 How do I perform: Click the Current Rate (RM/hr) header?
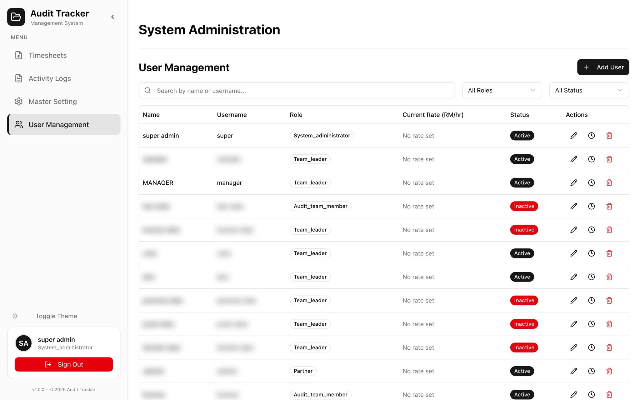[x=433, y=115]
